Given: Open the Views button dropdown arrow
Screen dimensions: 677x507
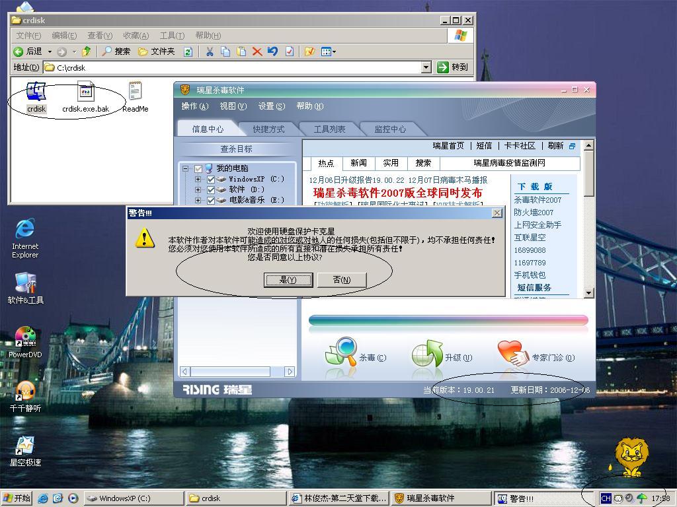Looking at the screenshot, I should [334, 51].
